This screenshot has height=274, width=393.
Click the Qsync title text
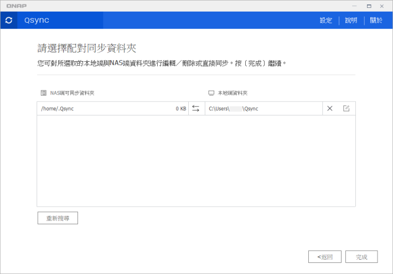click(x=37, y=20)
